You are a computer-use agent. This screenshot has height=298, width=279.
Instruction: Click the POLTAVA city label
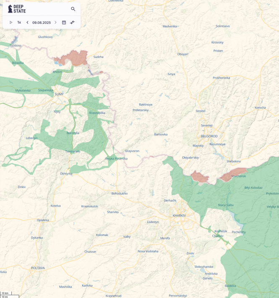pyautogui.click(x=38, y=268)
